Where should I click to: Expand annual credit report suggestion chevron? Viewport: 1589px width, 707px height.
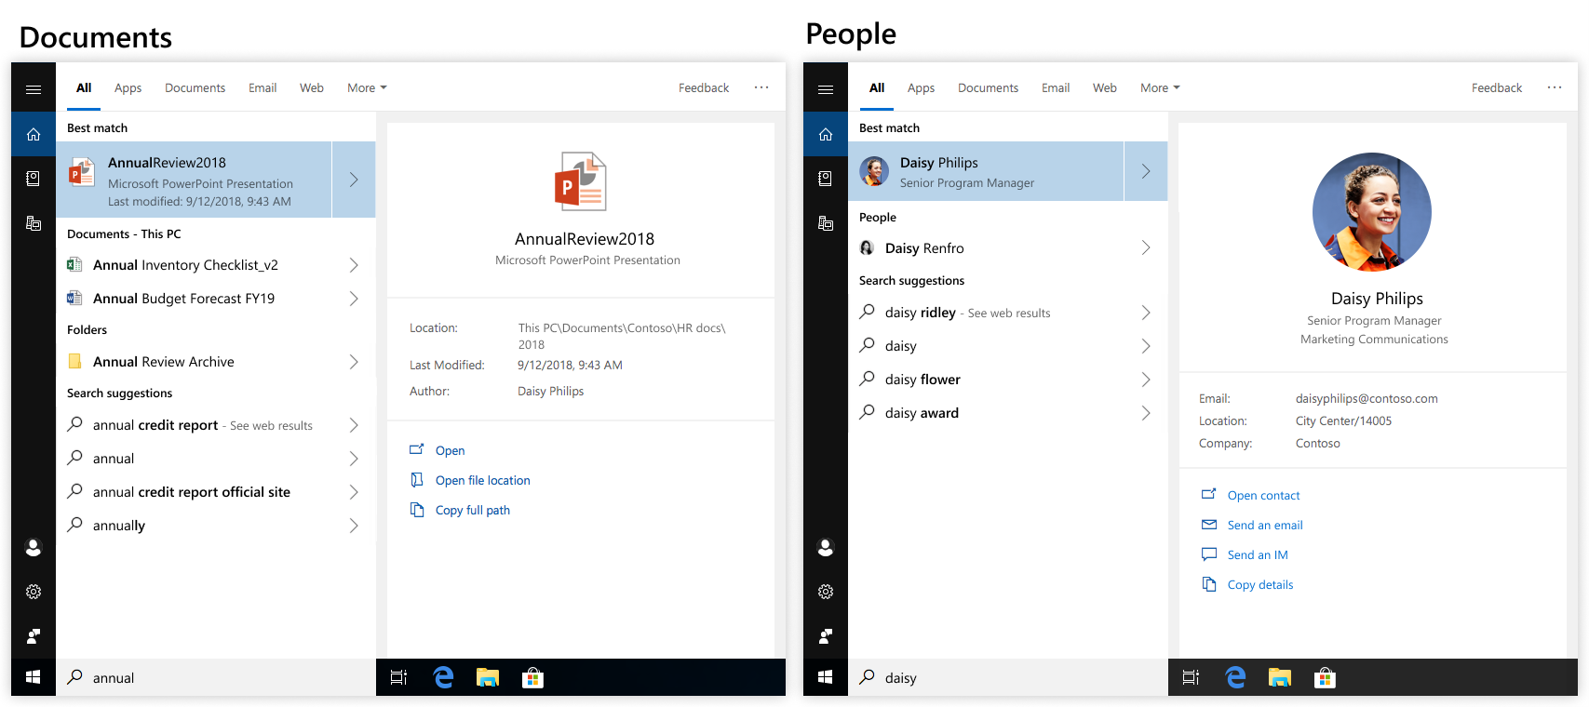click(354, 425)
